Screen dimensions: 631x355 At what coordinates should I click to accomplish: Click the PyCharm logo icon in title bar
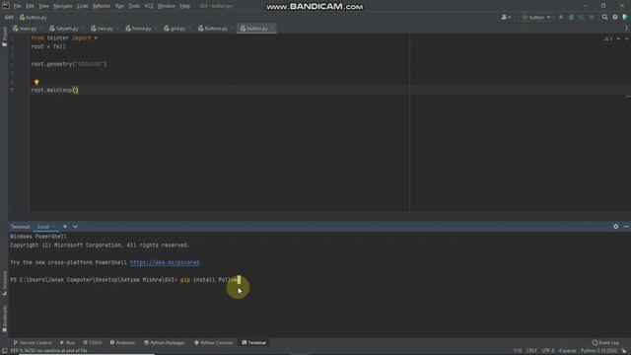click(6, 6)
